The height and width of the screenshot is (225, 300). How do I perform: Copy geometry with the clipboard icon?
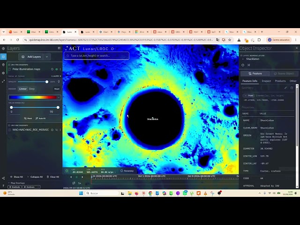pos(292,88)
